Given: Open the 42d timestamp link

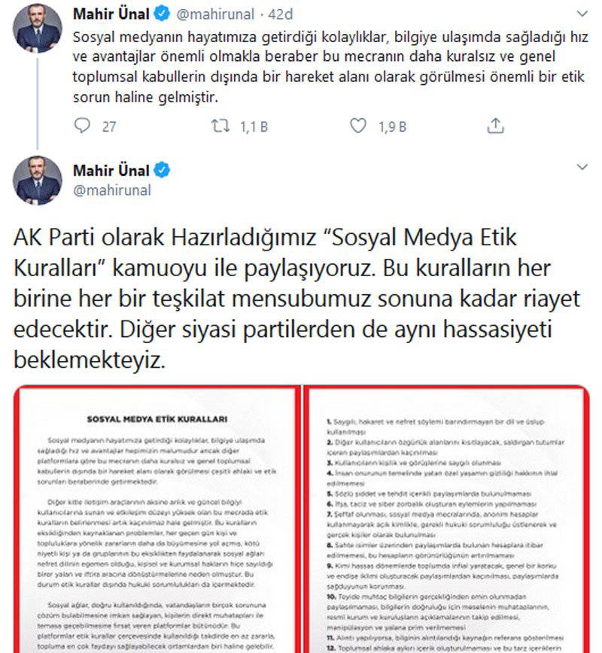Looking at the screenshot, I should click(x=281, y=14).
